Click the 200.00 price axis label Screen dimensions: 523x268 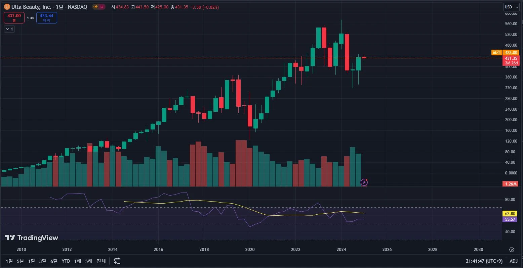511,120
